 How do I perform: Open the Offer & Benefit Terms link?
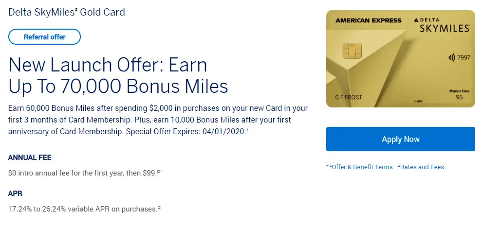(361, 167)
